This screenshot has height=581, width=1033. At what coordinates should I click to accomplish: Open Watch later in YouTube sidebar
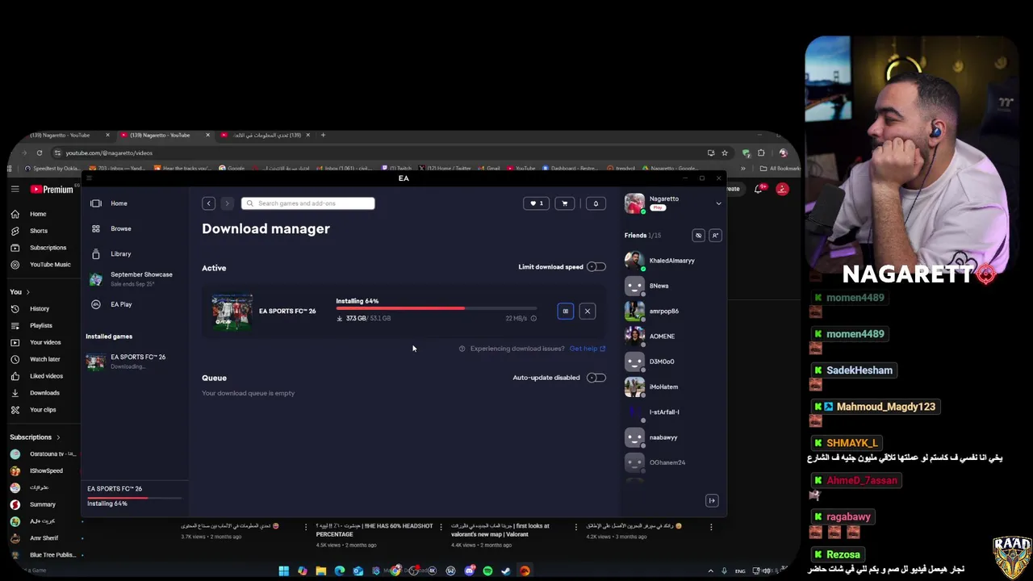click(44, 359)
